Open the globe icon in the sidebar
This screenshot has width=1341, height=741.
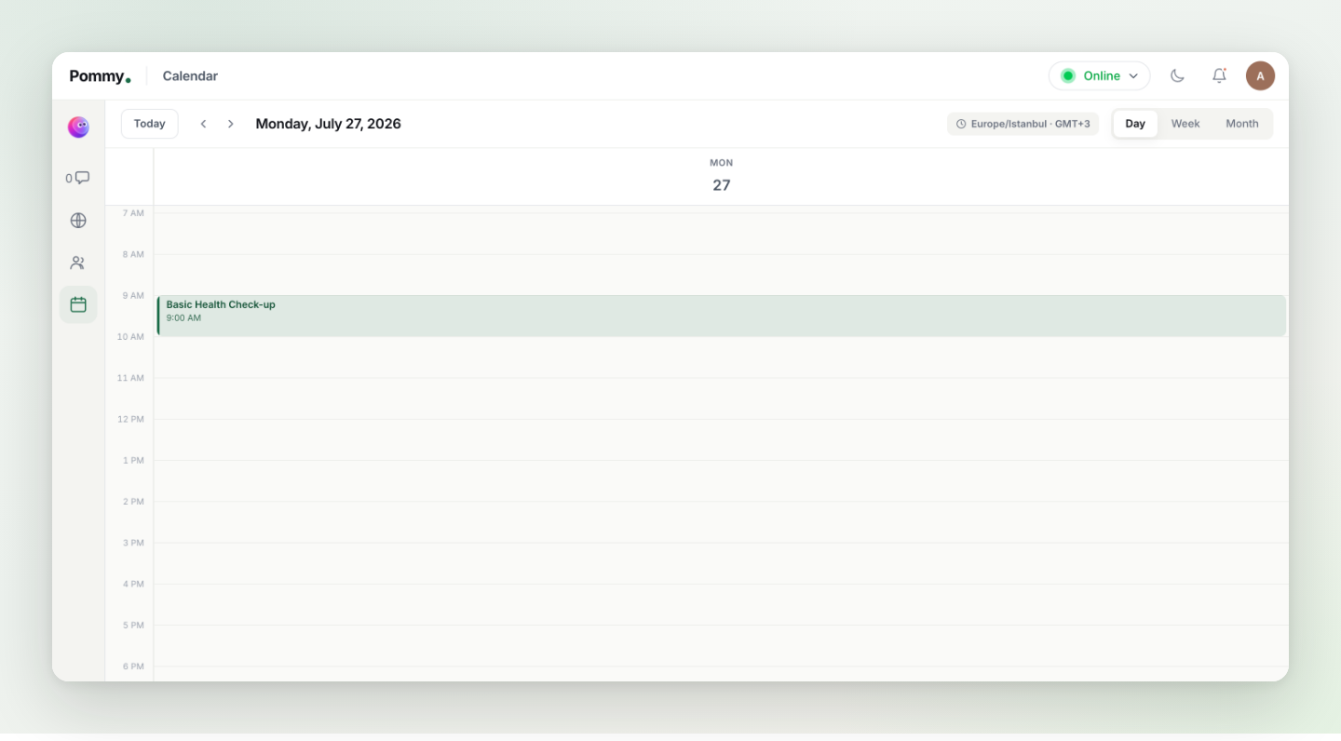[x=78, y=221]
